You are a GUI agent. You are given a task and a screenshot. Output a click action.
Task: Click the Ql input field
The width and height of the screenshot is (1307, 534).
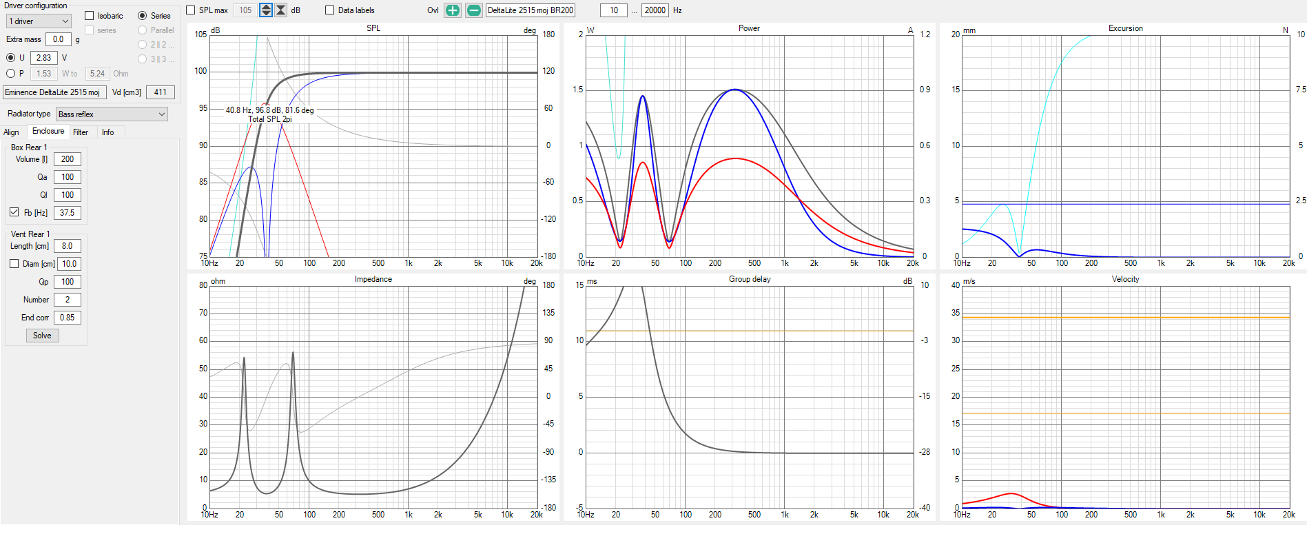(68, 195)
